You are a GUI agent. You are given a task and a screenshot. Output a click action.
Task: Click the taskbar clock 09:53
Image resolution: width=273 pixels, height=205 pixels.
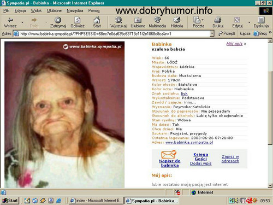click(x=265, y=201)
